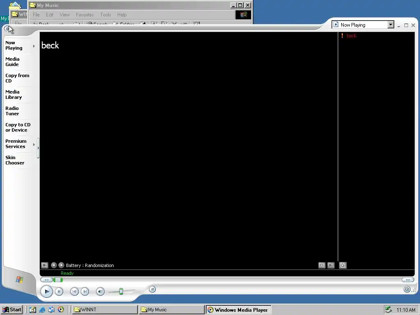Click the Windows flag throbber in My Music
This screenshot has width=420, height=315.
243,15
